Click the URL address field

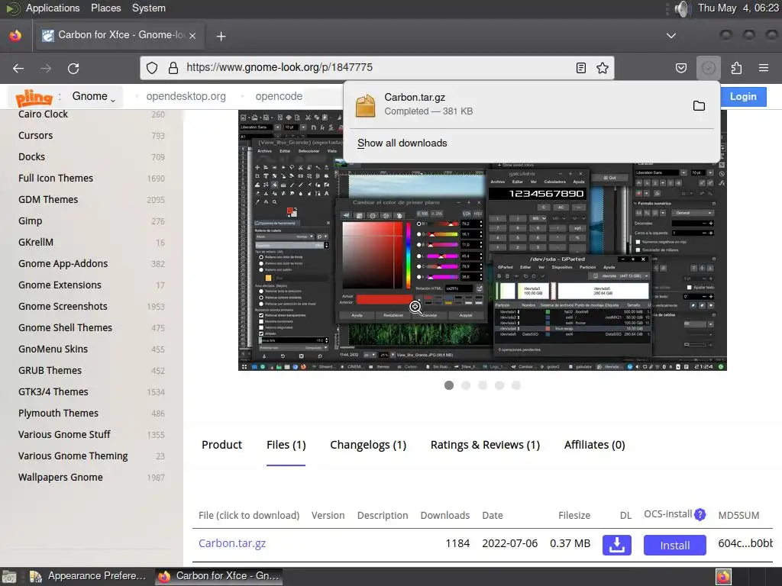click(x=376, y=67)
